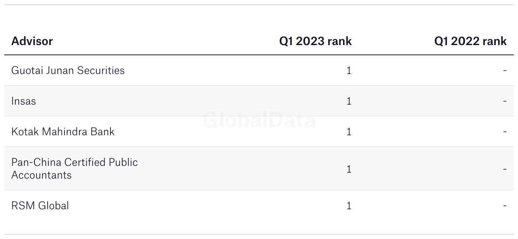Click Guotai Junan's Q1 2023 rank value
The width and height of the screenshot is (518, 239).
[349, 71]
